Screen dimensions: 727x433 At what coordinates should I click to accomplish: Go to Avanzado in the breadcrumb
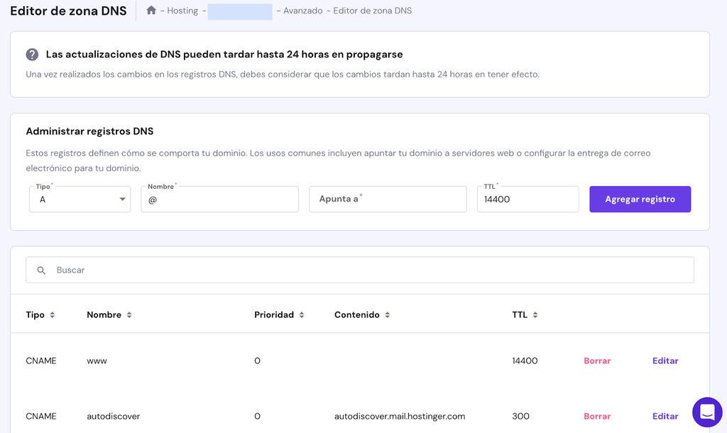pos(302,11)
